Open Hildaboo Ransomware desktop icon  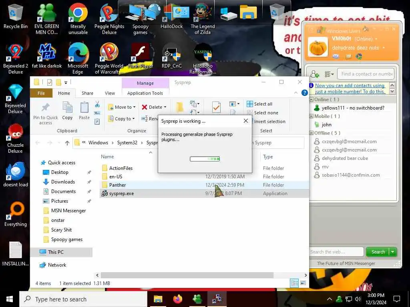pos(203,59)
